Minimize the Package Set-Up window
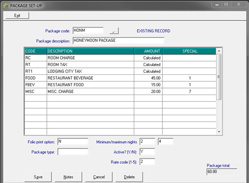Viewport: 249px width, 183px height. 217,5
